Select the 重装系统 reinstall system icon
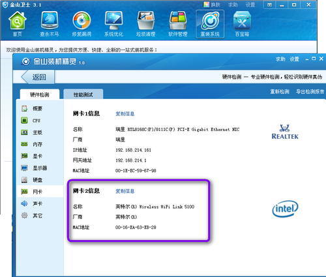This screenshot has width=326, height=277. point(210,24)
